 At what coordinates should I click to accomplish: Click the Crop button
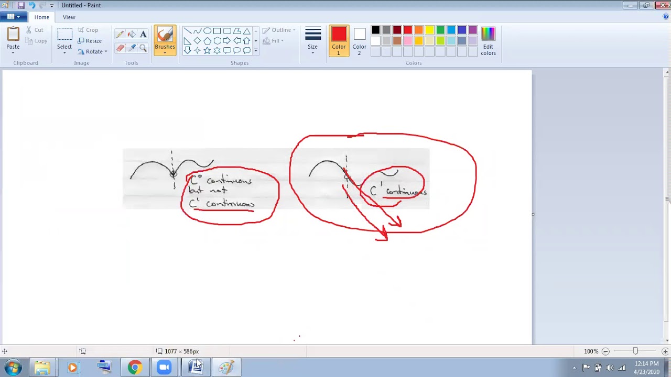point(88,30)
